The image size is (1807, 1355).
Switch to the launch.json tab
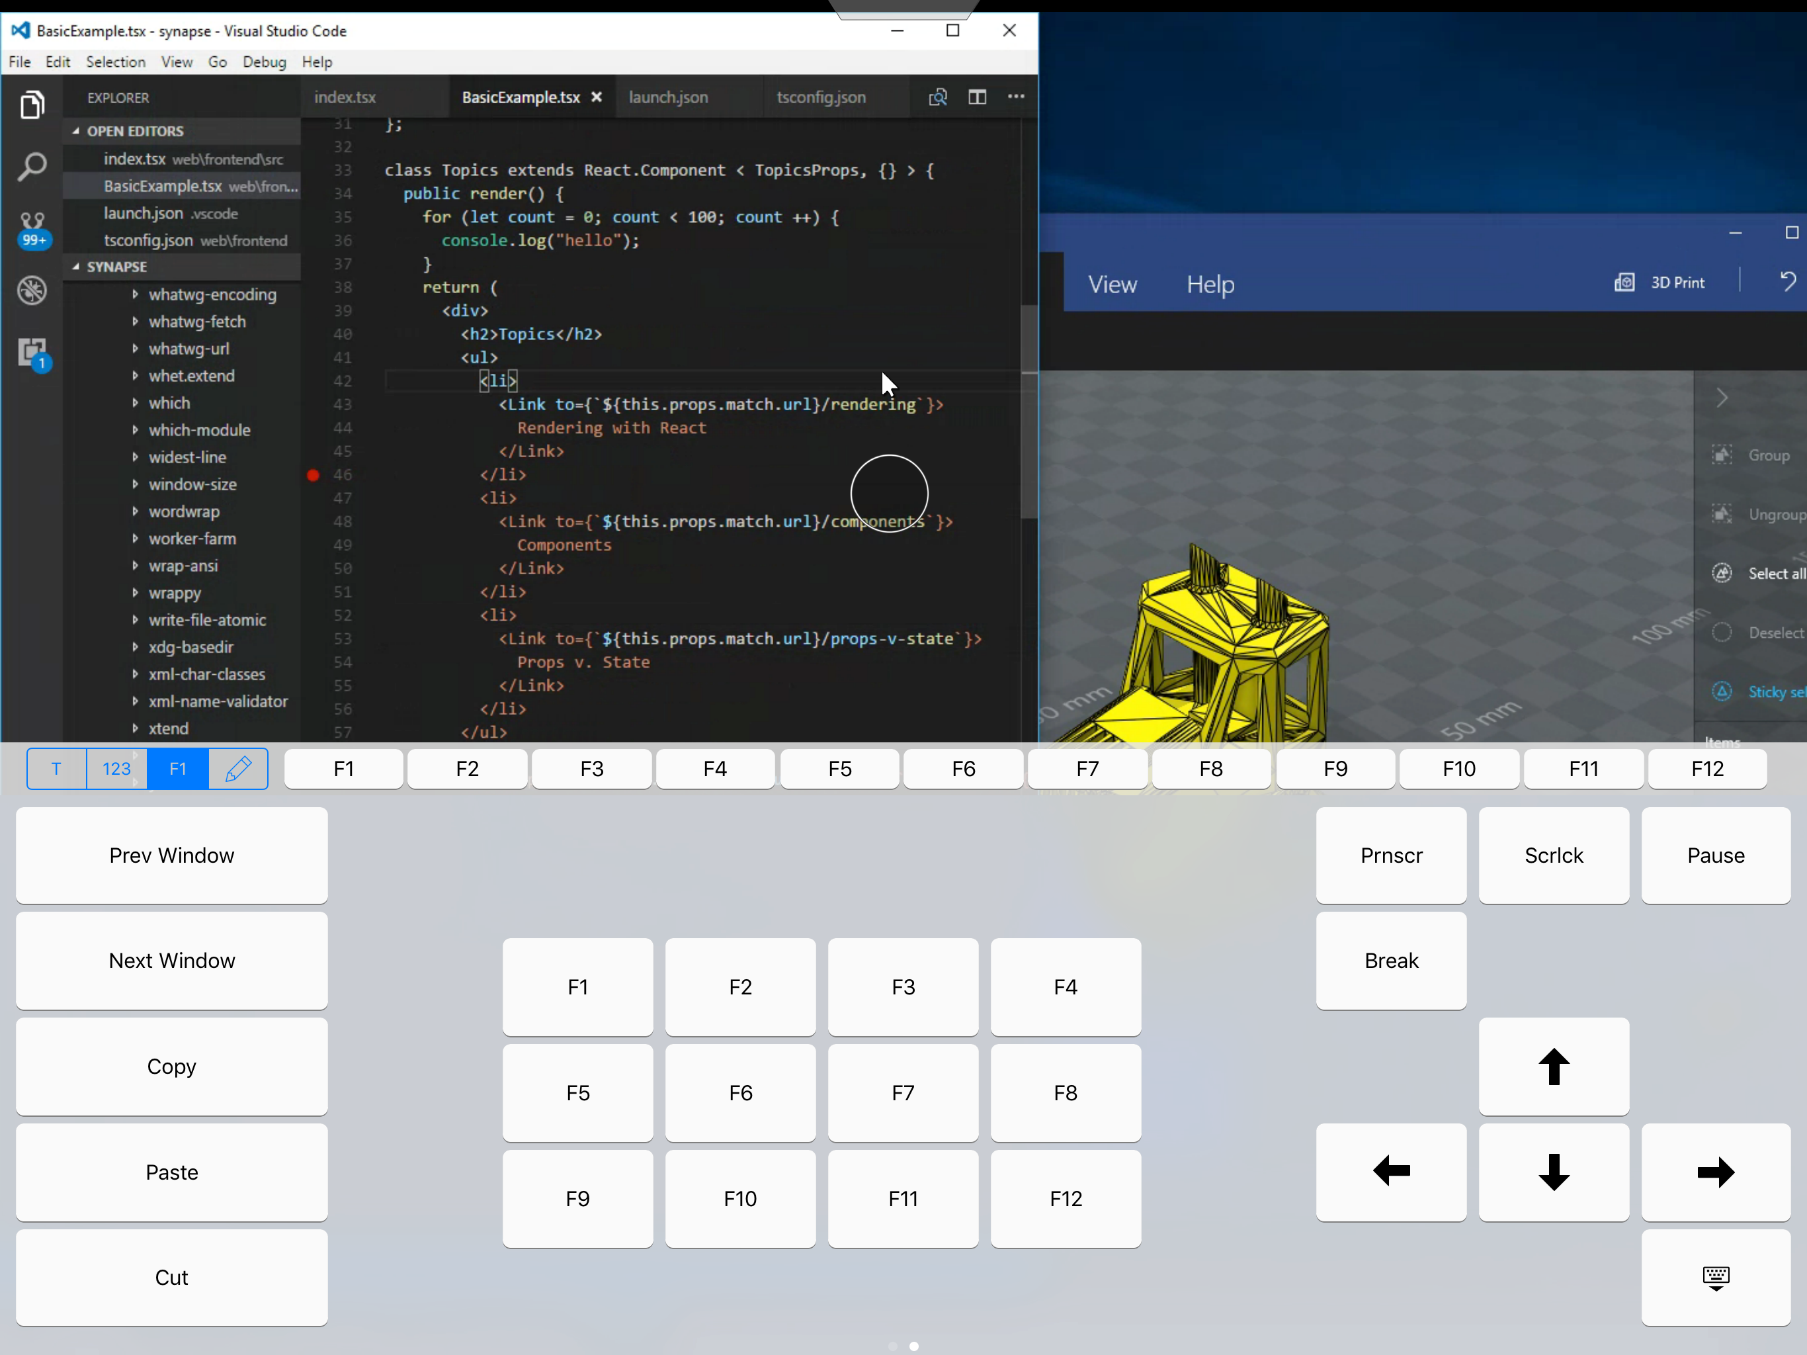(668, 97)
